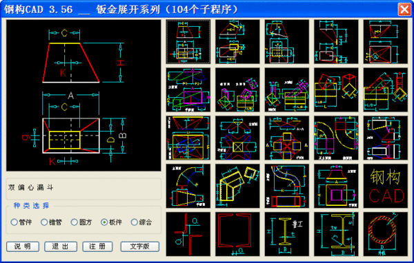Select the double eccentric hopper thumbnail
Image resolution: width=414 pixels, height=263 pixels.
point(188,41)
